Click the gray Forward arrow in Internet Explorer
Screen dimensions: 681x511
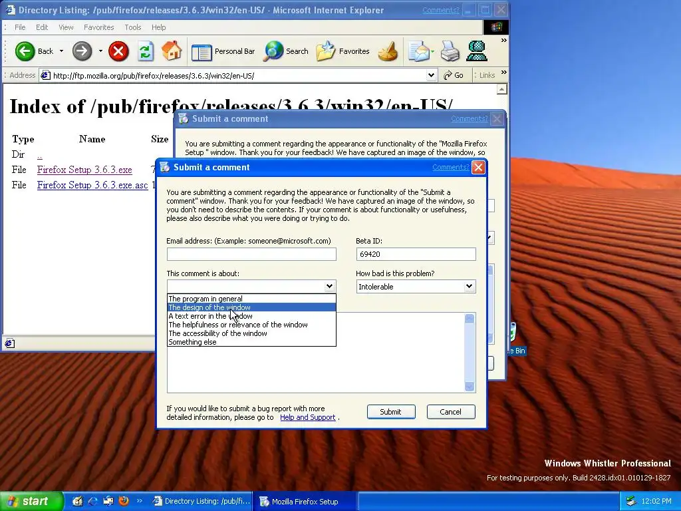tap(82, 51)
